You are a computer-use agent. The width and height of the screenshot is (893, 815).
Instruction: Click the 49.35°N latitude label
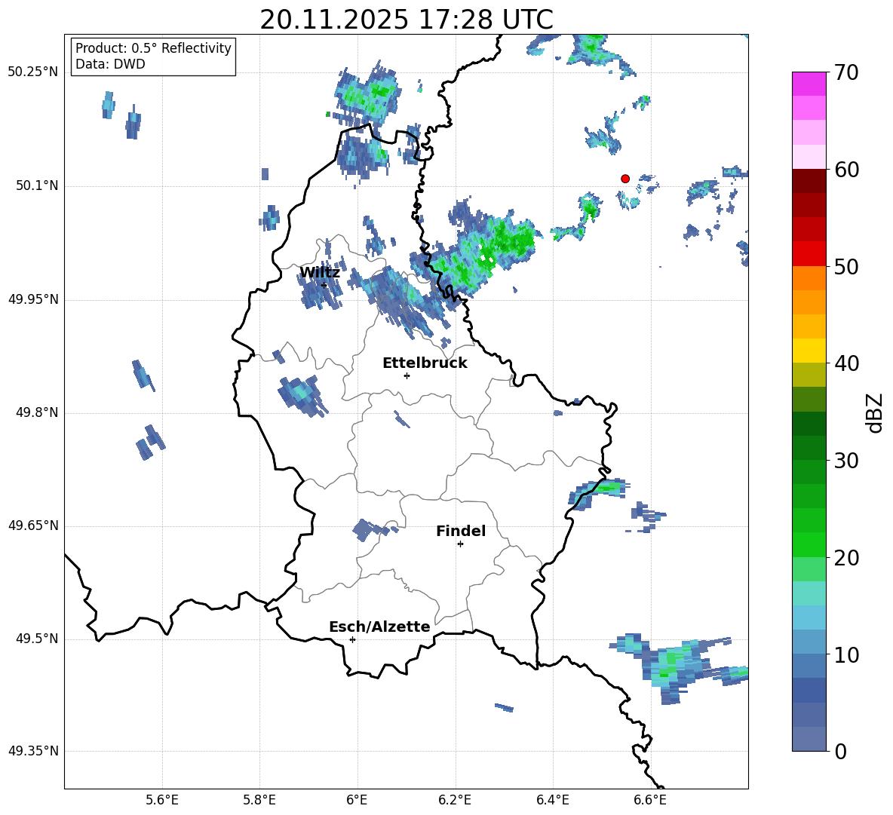[x=32, y=751]
